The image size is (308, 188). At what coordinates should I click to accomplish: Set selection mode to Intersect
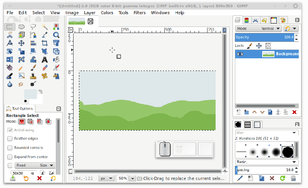click(49, 122)
